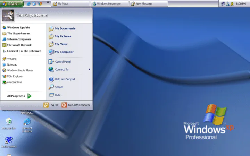Open My Music in Start menu
The height and width of the screenshot is (156, 250).
58,44
